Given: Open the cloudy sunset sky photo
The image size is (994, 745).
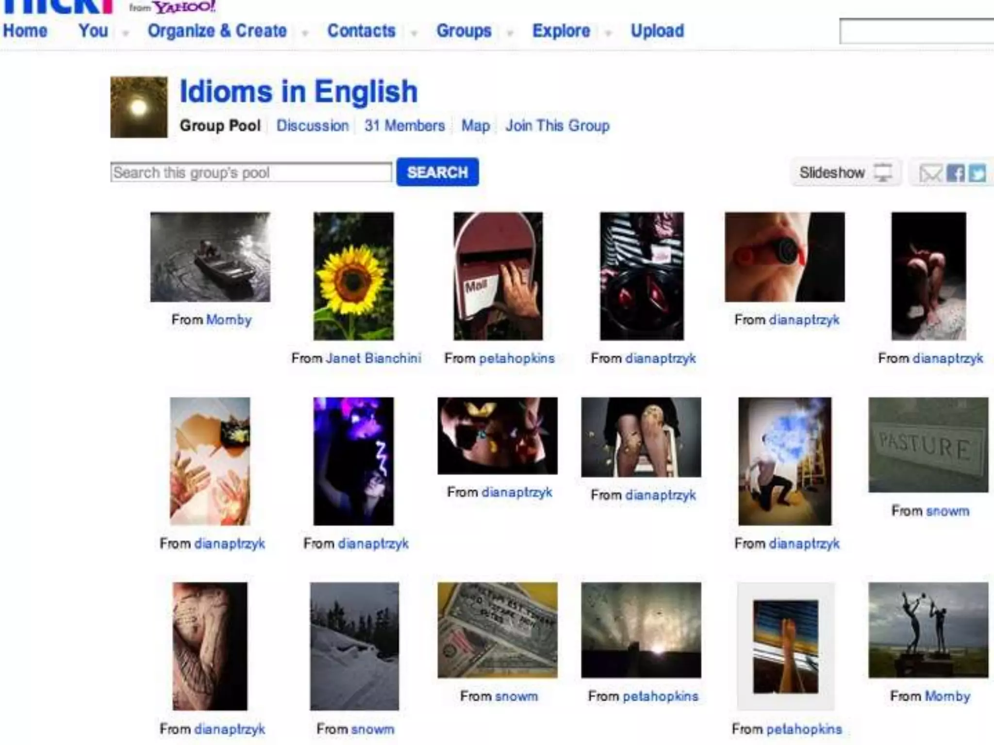Looking at the screenshot, I should (641, 630).
